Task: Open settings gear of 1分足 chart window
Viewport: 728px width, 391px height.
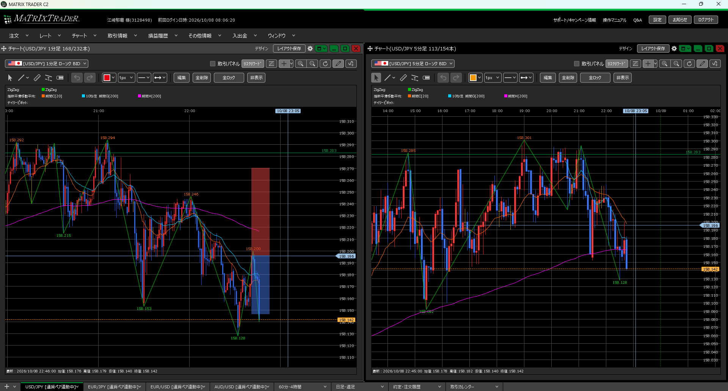Action: (x=310, y=48)
